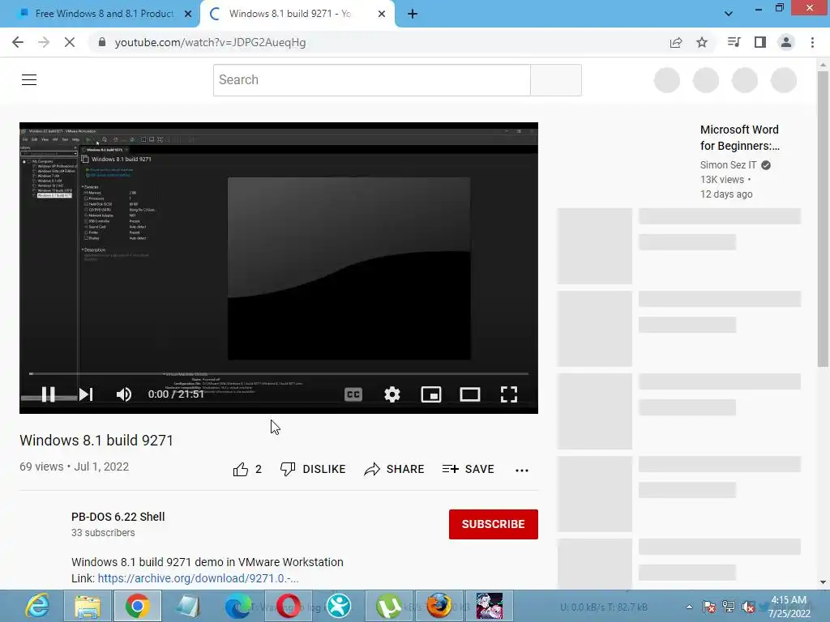The height and width of the screenshot is (622, 830).
Task: Open the taskbar clock showing 4:15 AM
Action: 789,606
